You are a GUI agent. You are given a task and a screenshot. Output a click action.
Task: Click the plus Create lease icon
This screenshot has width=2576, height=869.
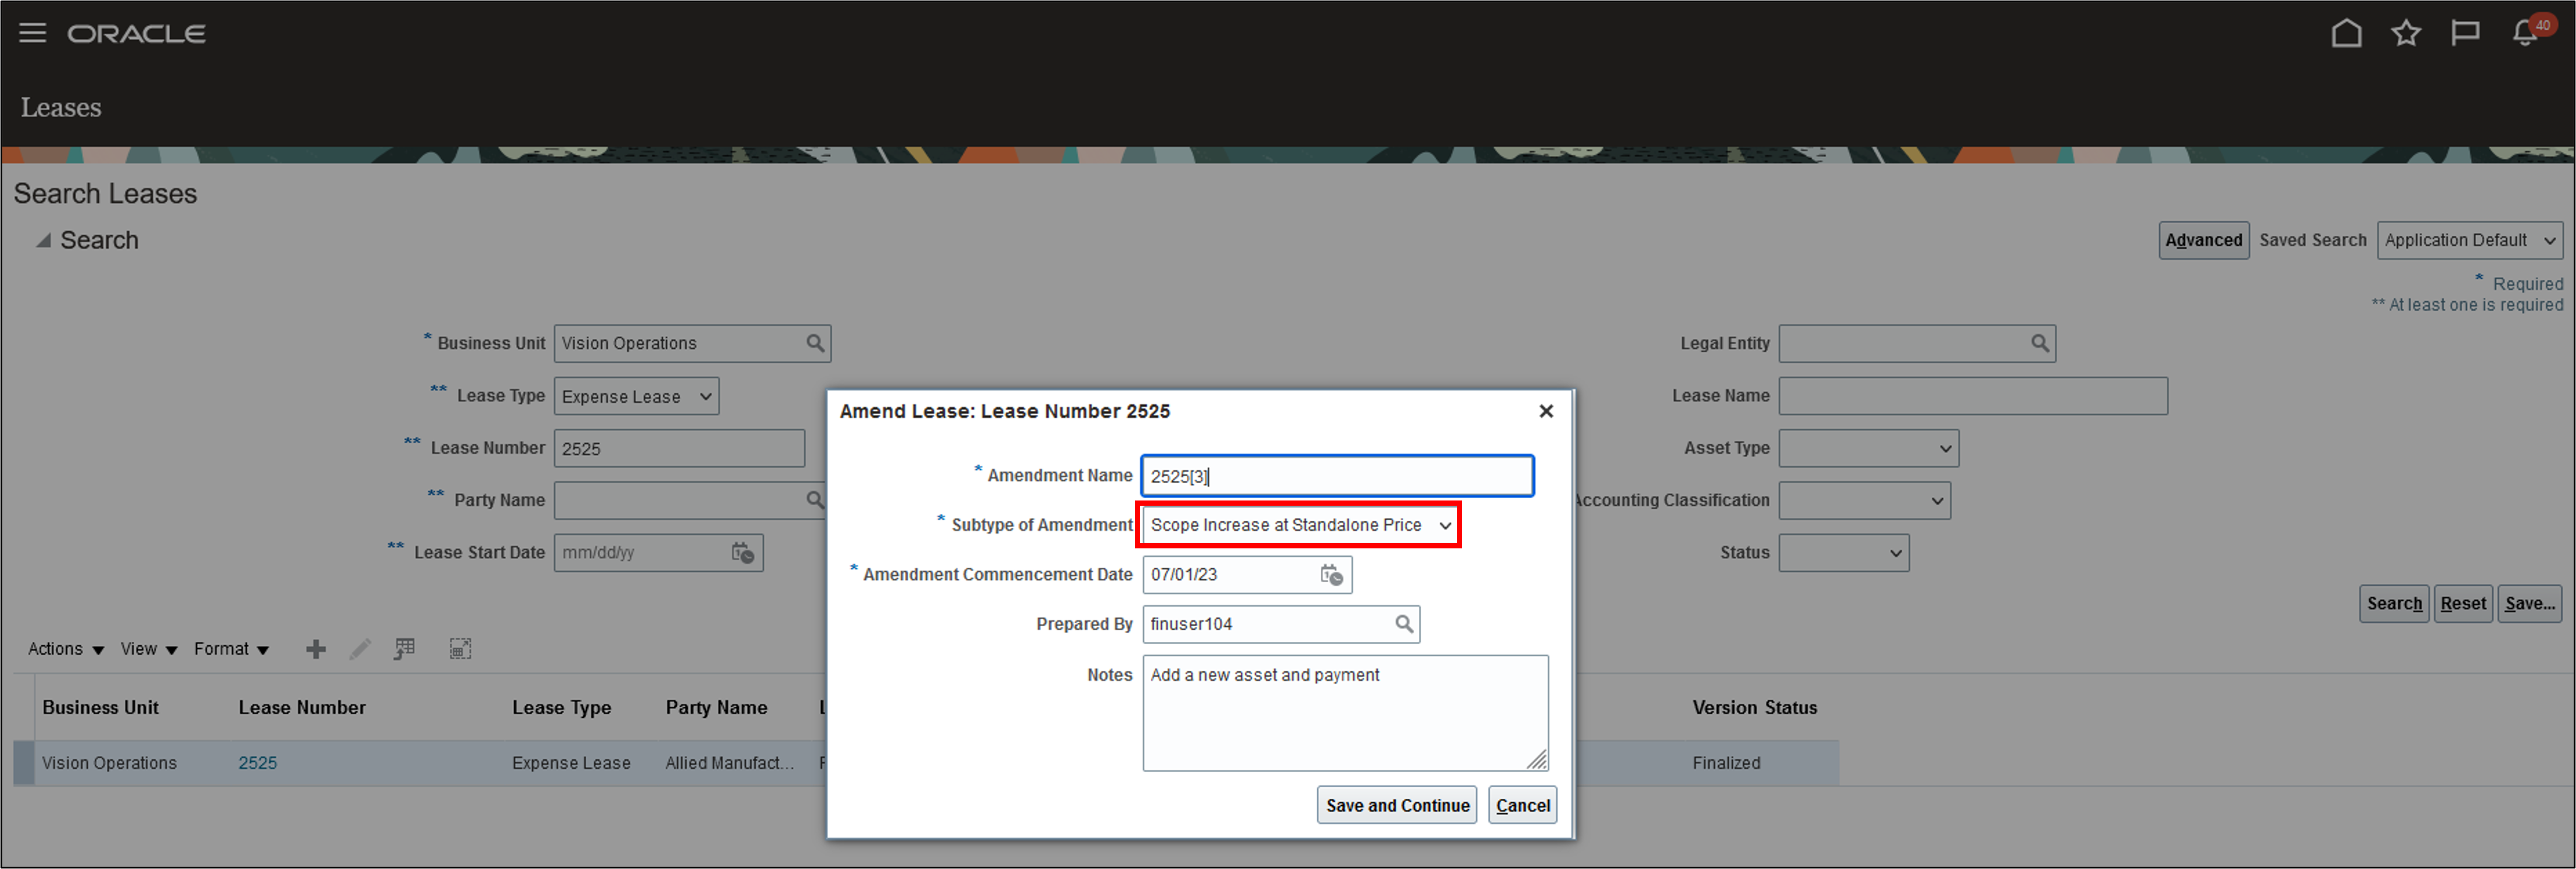pos(315,650)
